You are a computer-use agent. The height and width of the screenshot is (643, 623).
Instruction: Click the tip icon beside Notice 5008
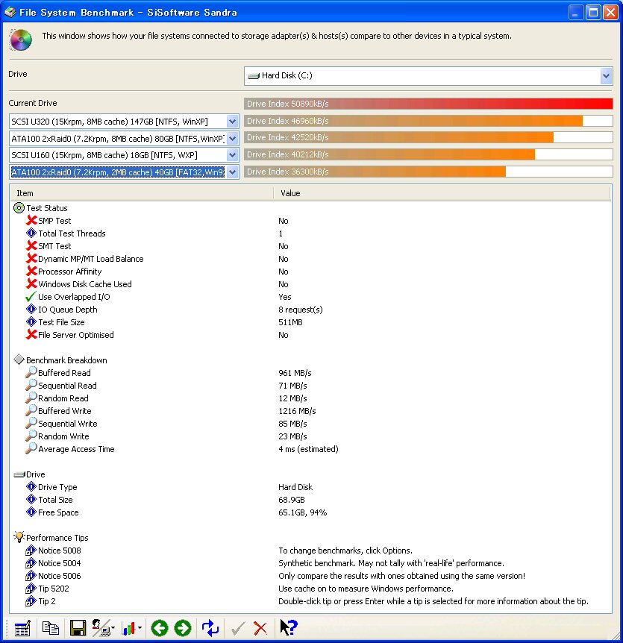(31, 551)
